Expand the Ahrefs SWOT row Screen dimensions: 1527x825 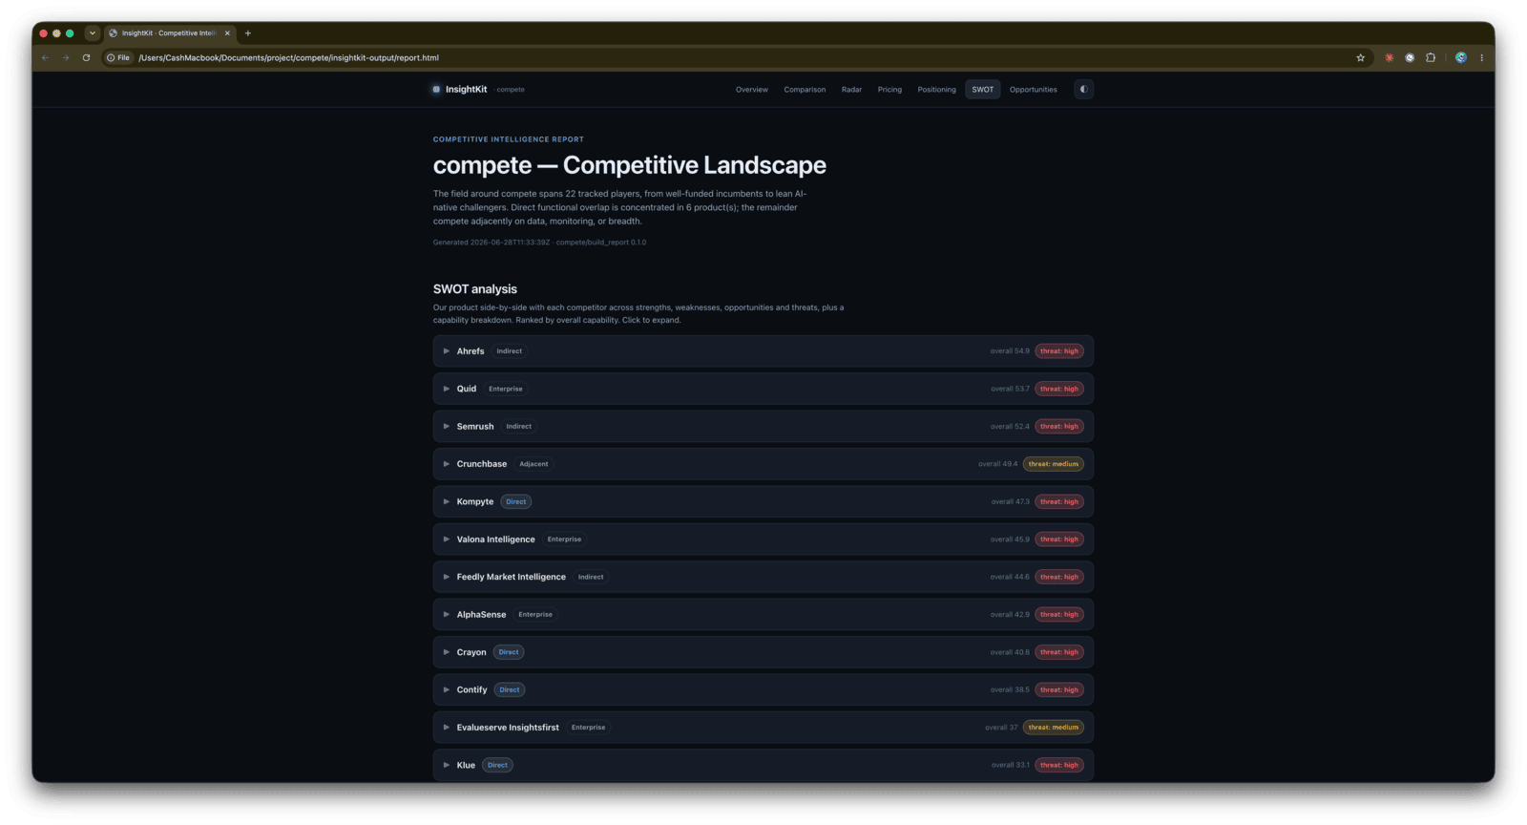[x=763, y=351]
